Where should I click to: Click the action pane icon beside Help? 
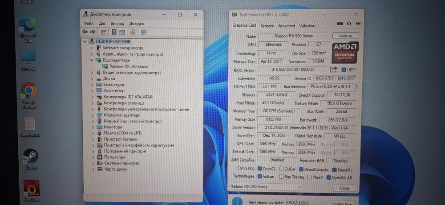point(122,32)
